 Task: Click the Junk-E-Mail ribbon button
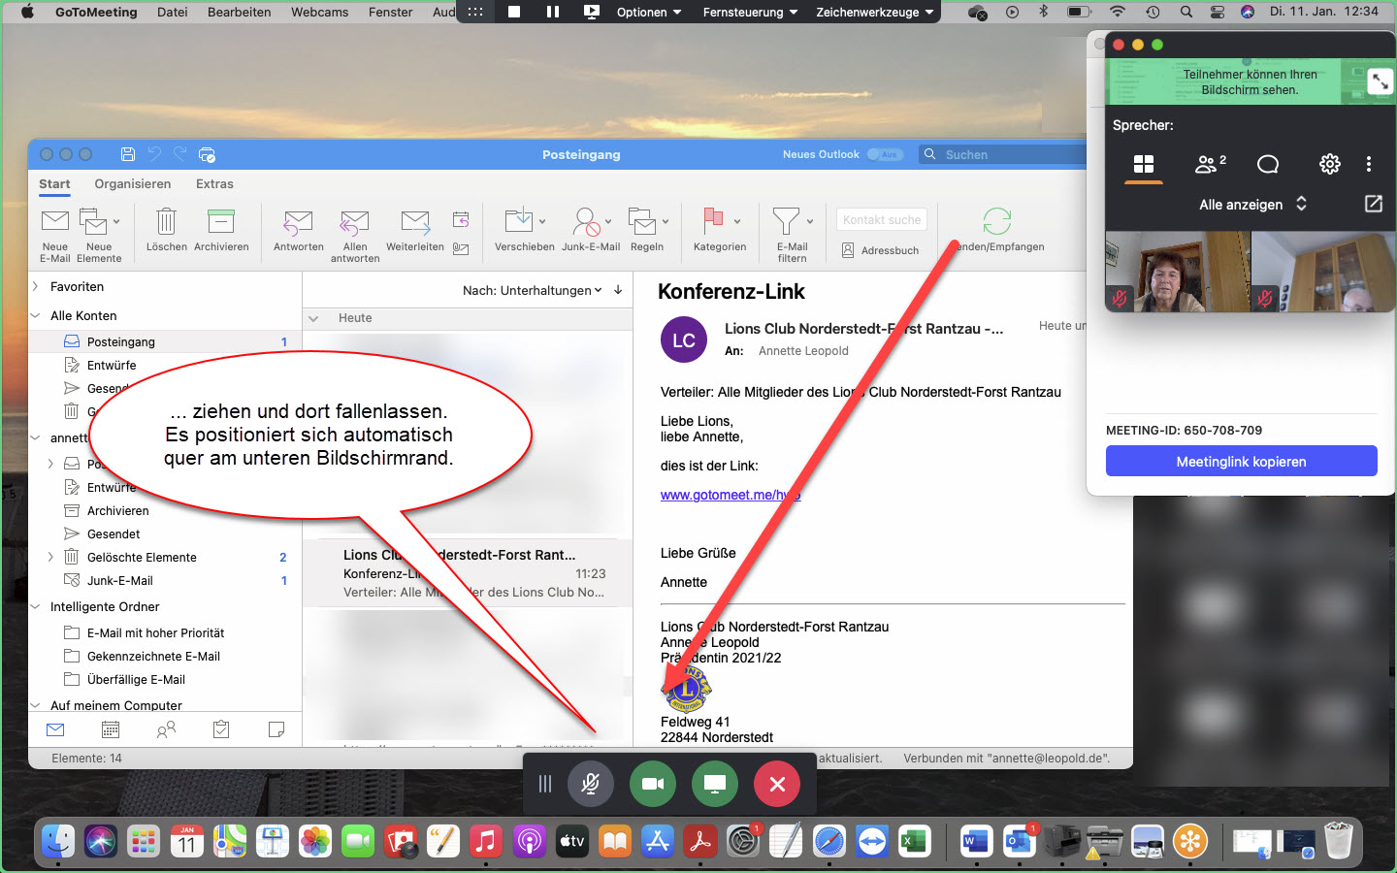pos(591,229)
